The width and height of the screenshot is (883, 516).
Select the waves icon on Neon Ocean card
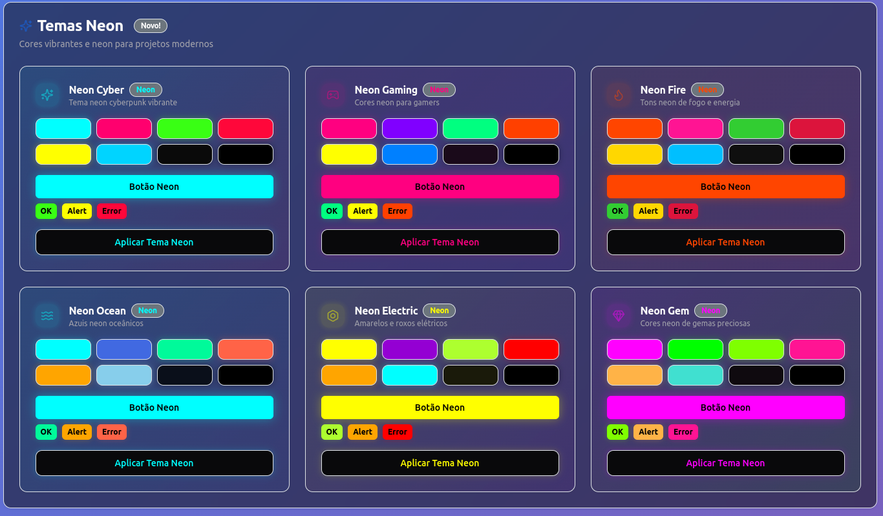[46, 316]
